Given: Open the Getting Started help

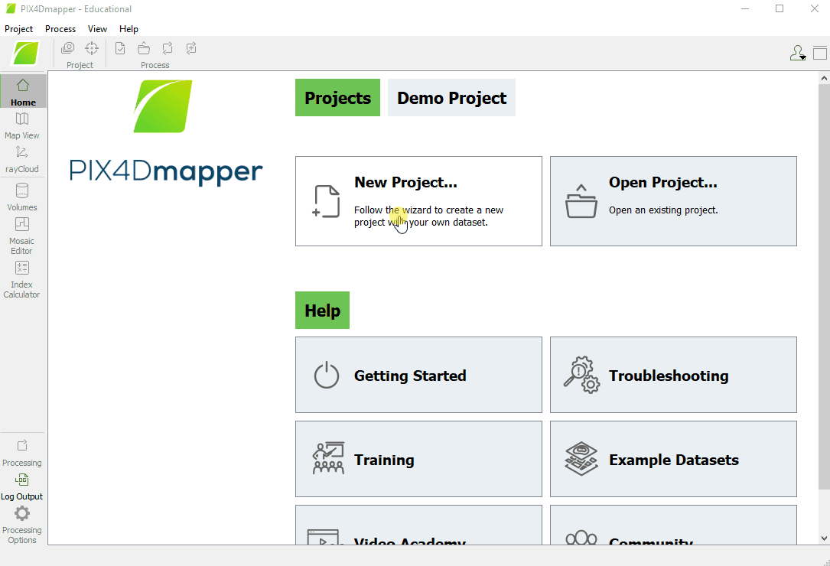Looking at the screenshot, I should 418,375.
